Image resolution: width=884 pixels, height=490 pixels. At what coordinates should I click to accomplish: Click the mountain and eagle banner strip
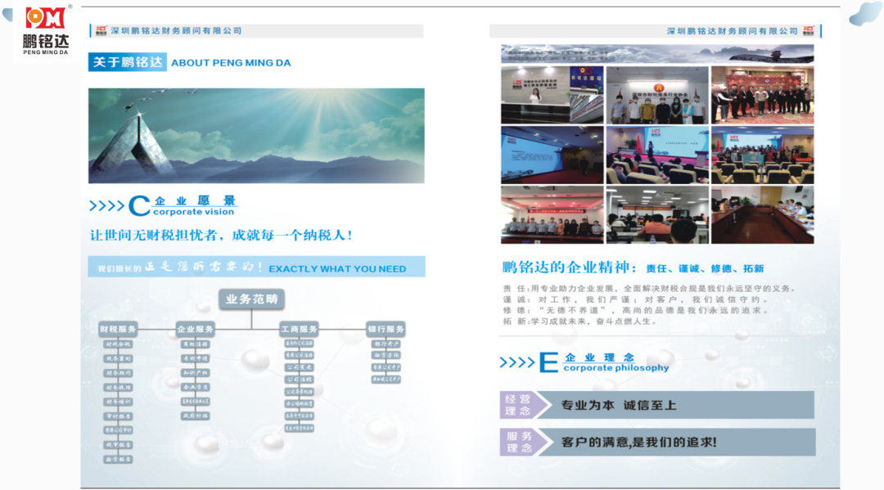click(657, 54)
